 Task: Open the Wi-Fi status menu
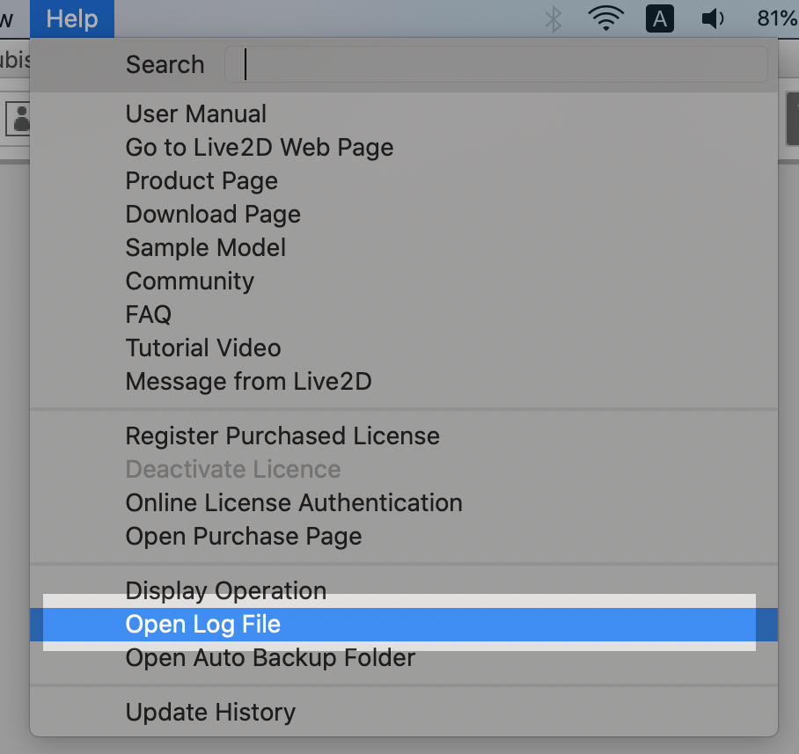(606, 18)
